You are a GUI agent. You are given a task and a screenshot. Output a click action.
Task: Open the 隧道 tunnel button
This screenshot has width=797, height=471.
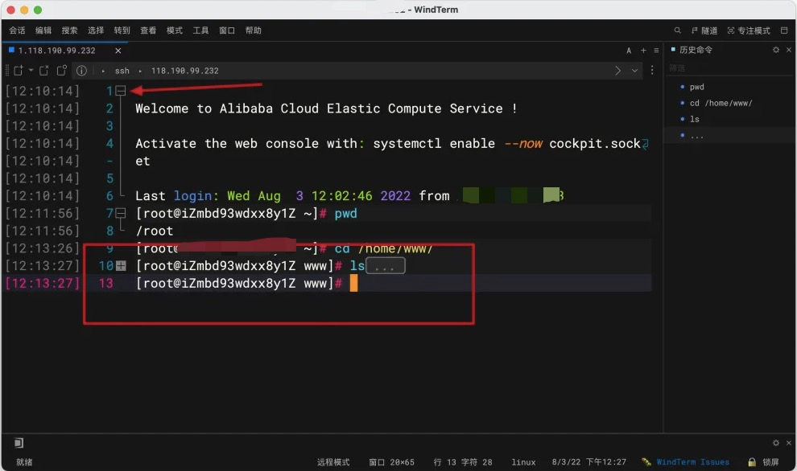(704, 31)
